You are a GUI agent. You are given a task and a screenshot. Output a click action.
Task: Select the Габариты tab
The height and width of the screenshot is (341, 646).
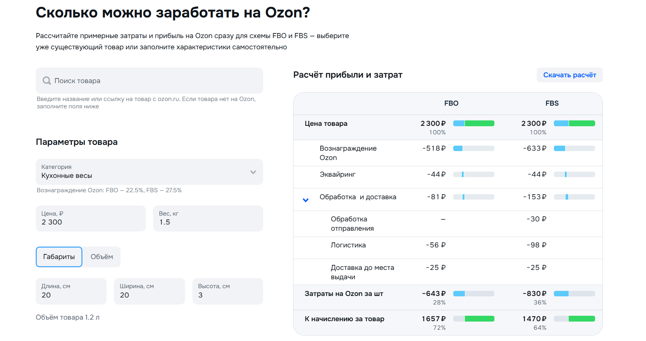pos(59,257)
